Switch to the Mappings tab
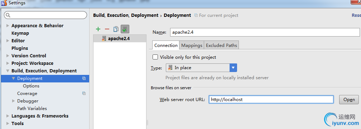The image size is (361, 129). pos(192,46)
